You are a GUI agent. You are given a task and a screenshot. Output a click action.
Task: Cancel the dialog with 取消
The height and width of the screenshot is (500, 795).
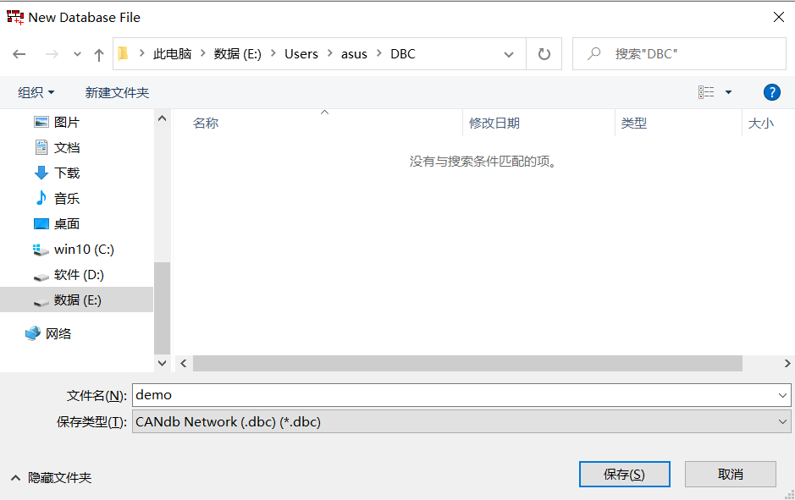click(730, 474)
